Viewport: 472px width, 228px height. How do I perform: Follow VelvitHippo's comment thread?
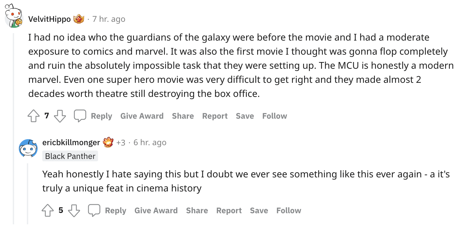(x=275, y=116)
